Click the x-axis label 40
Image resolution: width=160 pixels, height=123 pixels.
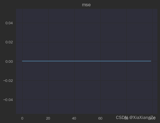pos(74,118)
